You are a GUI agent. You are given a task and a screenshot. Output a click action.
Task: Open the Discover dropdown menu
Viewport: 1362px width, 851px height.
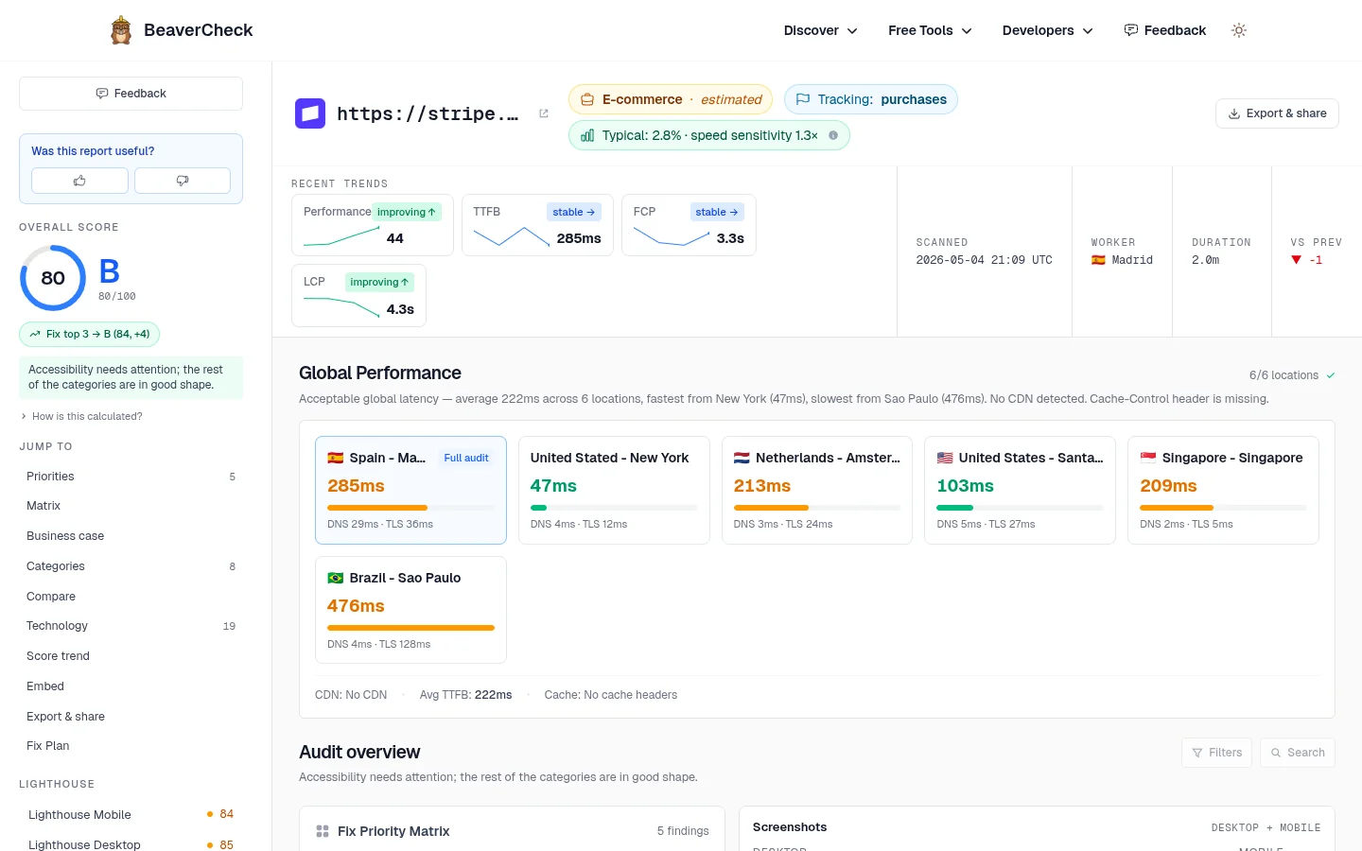click(821, 30)
